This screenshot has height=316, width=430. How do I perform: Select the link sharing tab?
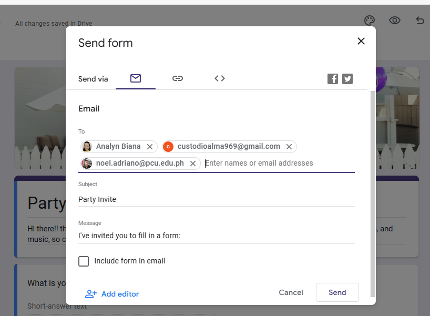pos(178,78)
